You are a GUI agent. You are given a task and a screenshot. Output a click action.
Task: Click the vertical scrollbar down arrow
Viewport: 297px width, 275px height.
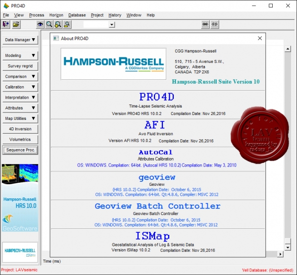tap(288, 247)
